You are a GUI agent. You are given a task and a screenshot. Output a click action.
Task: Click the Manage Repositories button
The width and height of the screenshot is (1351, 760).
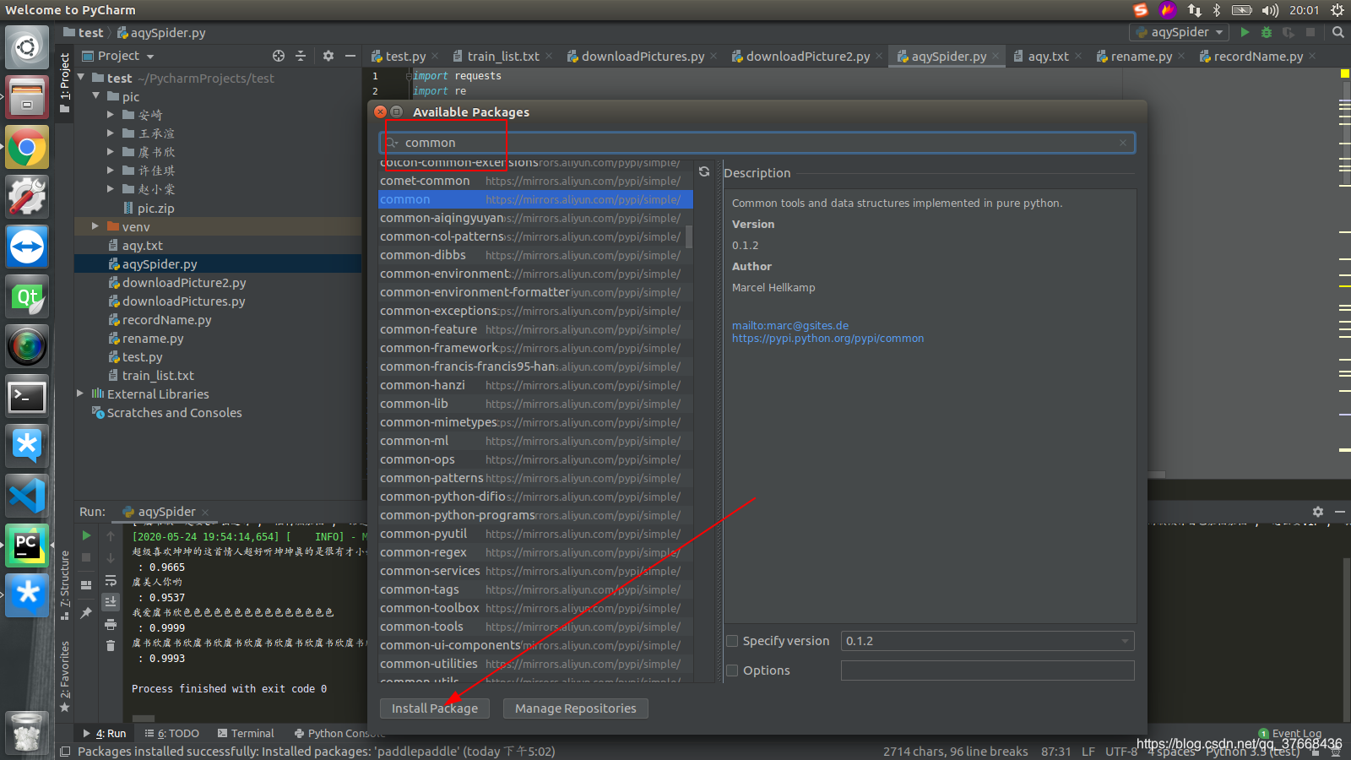click(576, 708)
